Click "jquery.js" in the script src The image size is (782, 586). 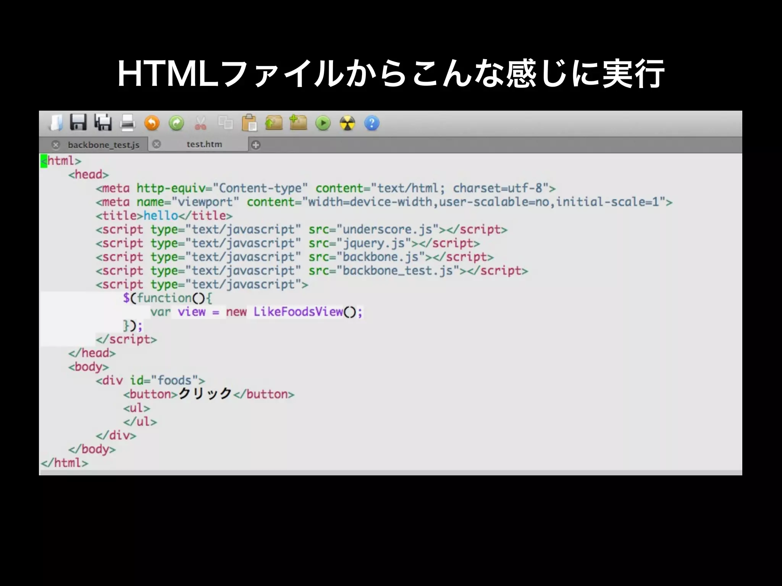coord(374,243)
